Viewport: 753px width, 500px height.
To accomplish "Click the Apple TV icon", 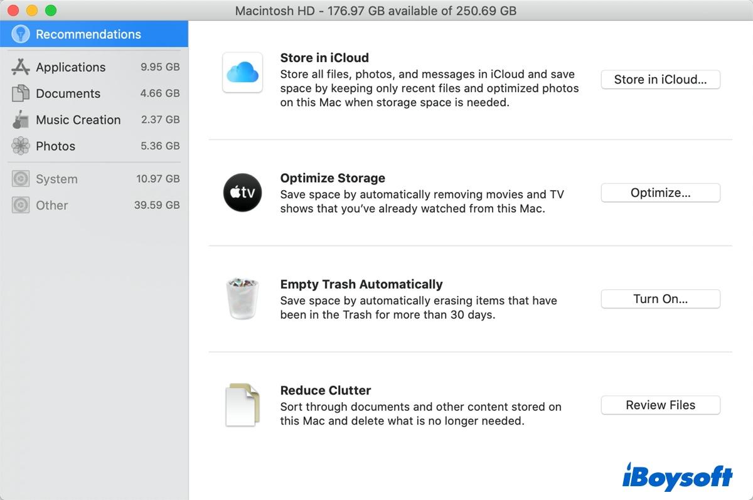I will [x=242, y=193].
